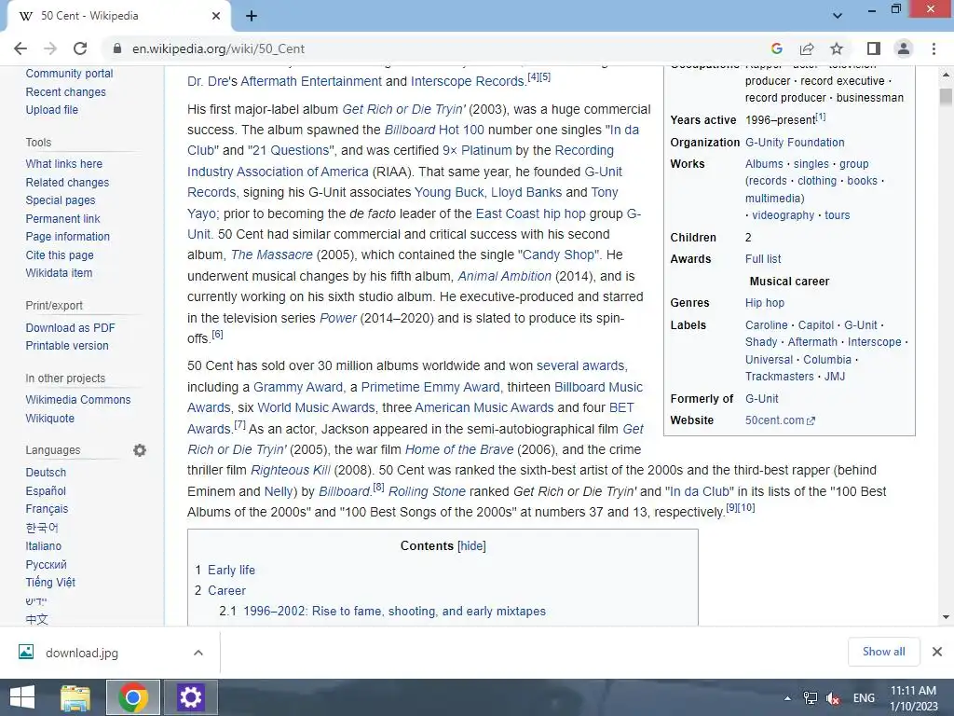Click Permanent link in Tools

pos(62,218)
